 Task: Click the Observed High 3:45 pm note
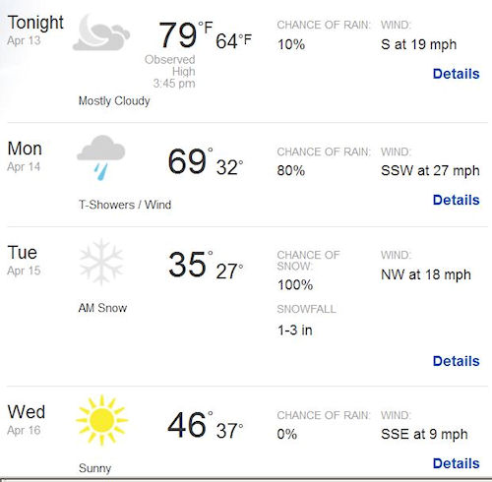pyautogui.click(x=170, y=72)
